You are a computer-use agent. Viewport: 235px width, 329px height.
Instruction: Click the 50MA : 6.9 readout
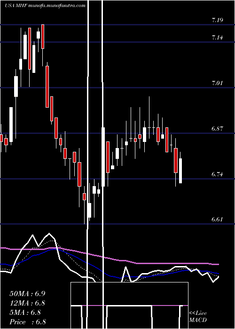click(27, 294)
